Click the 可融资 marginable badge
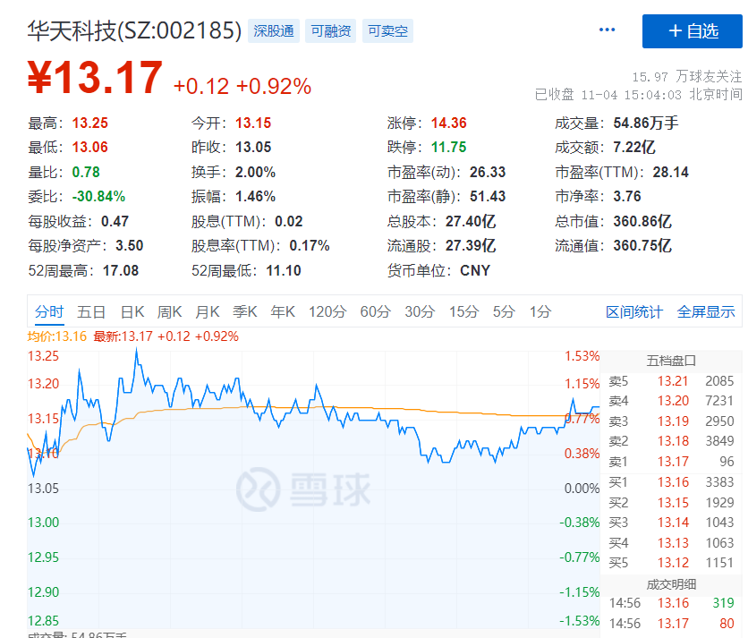This screenshot has width=748, height=638. 329,30
